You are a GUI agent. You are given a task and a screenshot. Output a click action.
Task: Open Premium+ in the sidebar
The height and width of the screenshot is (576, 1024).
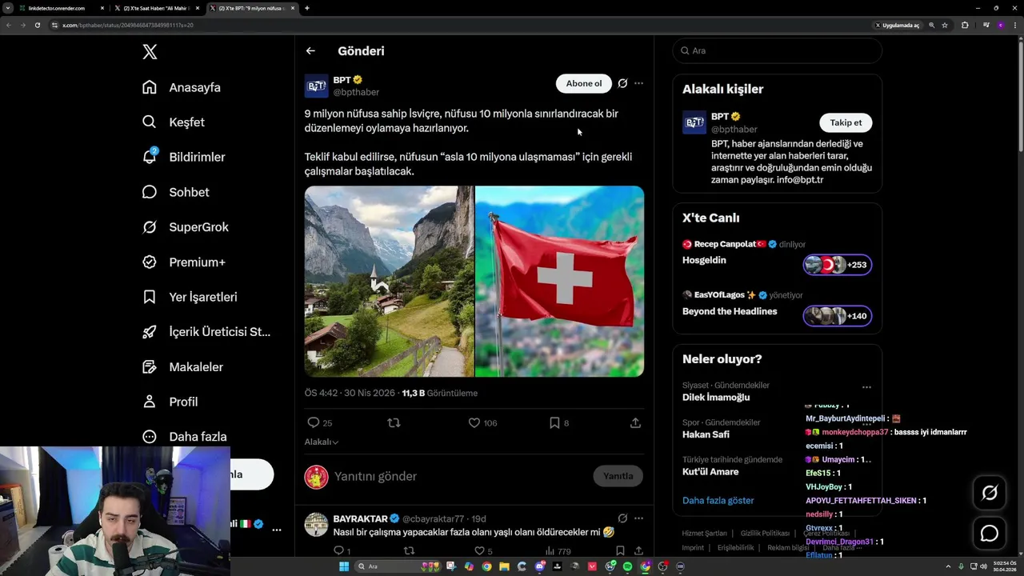[184, 262]
